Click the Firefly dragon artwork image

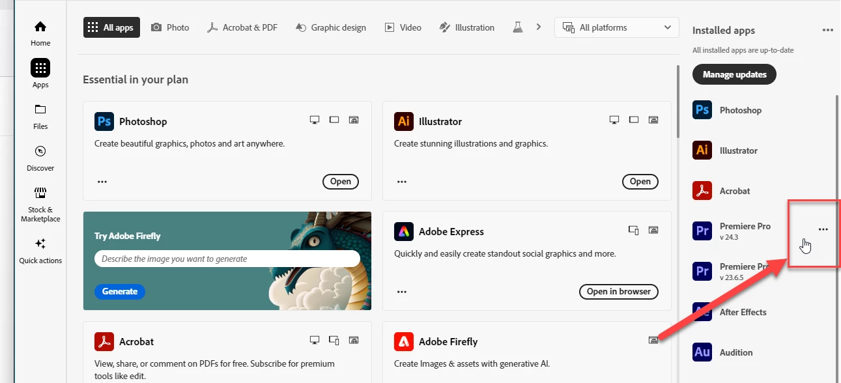(x=319, y=261)
